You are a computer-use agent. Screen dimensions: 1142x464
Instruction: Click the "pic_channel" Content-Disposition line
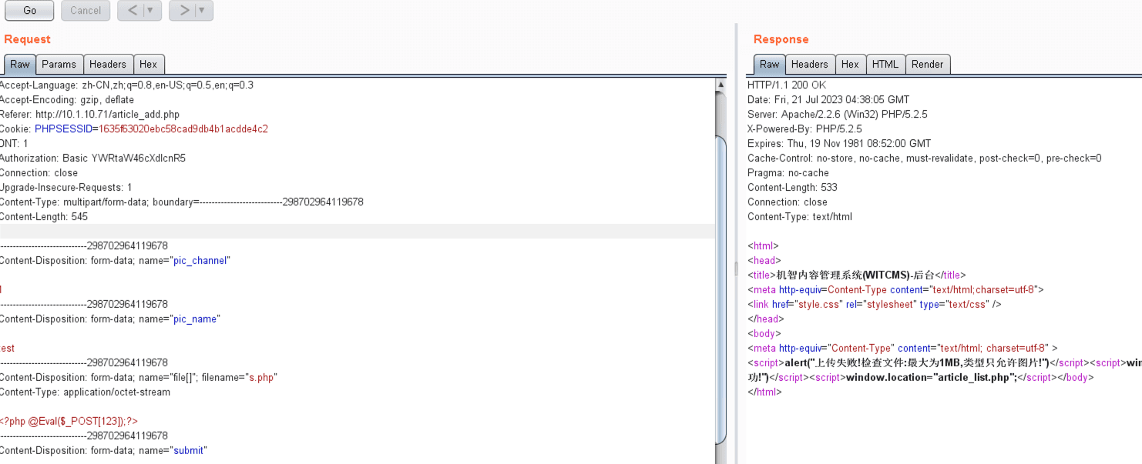click(115, 261)
